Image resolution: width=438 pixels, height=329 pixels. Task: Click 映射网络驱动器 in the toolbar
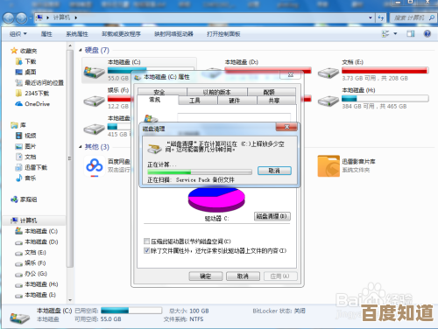point(173,34)
